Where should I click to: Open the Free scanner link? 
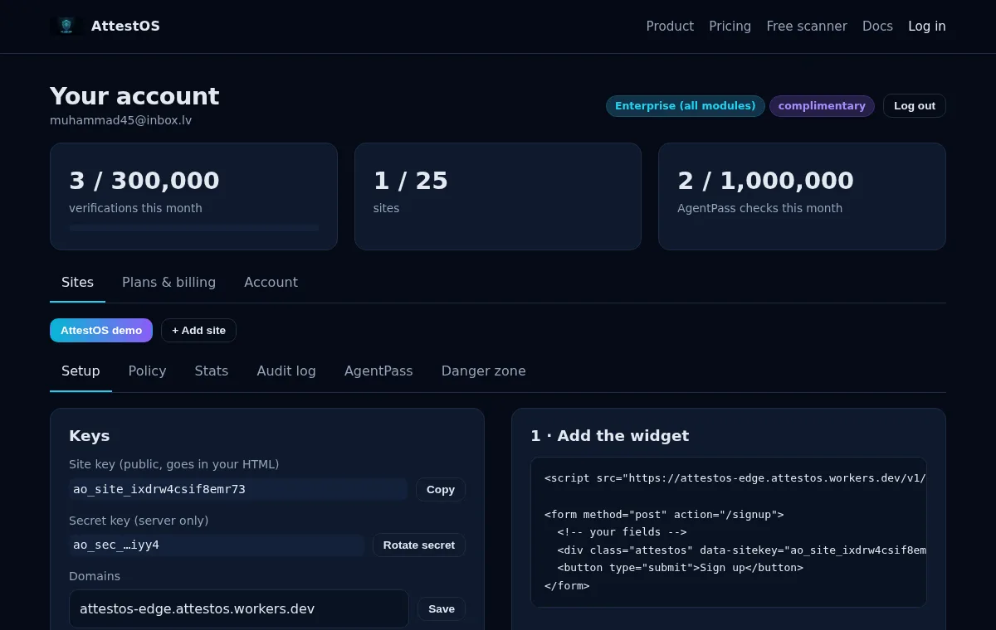pyautogui.click(x=807, y=27)
